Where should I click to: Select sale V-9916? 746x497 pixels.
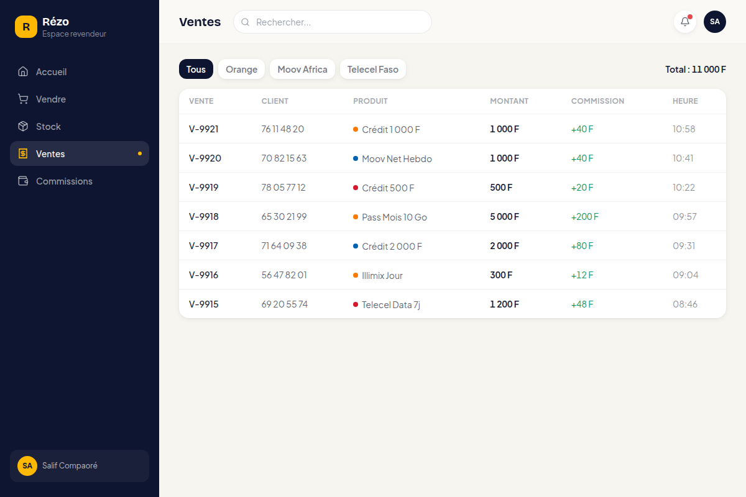tap(453, 275)
